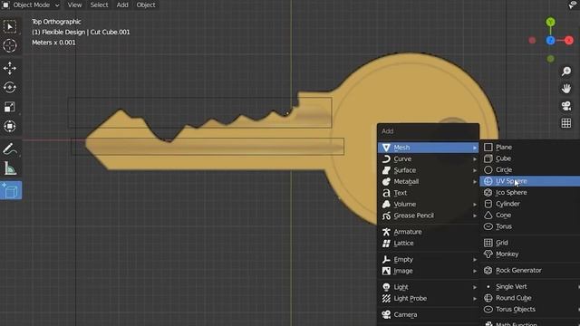Click the zoom viewport magnifier icon
Screen dimensions: 580x326
coord(565,72)
